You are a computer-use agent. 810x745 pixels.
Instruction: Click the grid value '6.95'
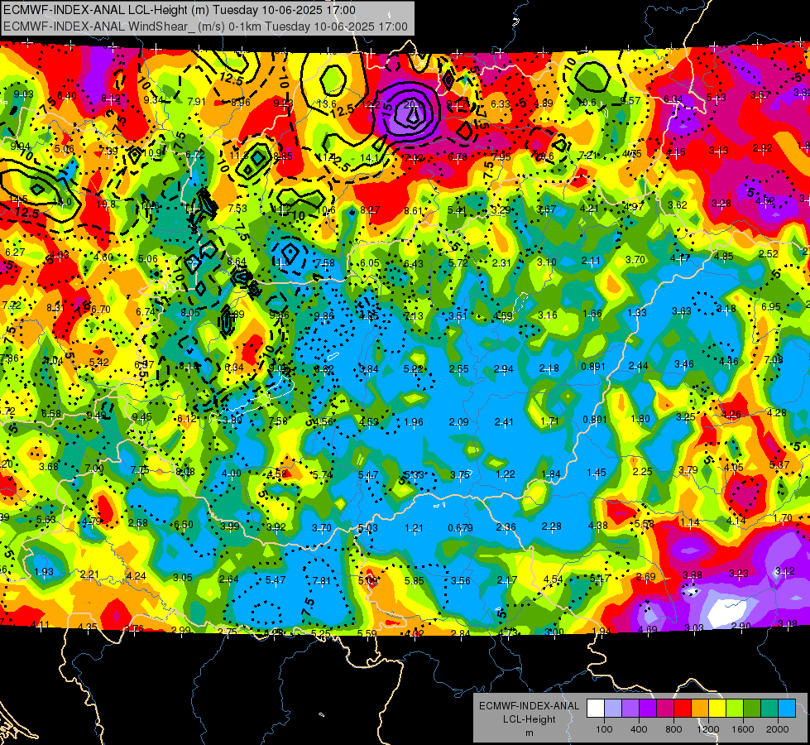coord(771,307)
